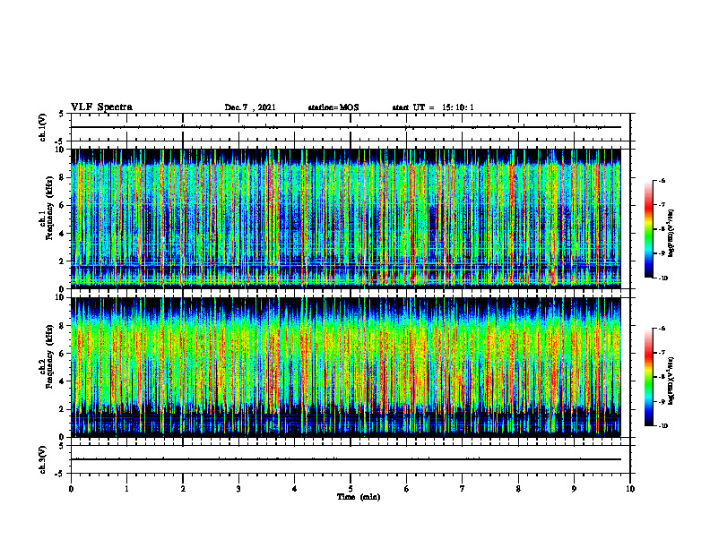
Task: Click time axis tick label "4"
Action: tap(295, 489)
